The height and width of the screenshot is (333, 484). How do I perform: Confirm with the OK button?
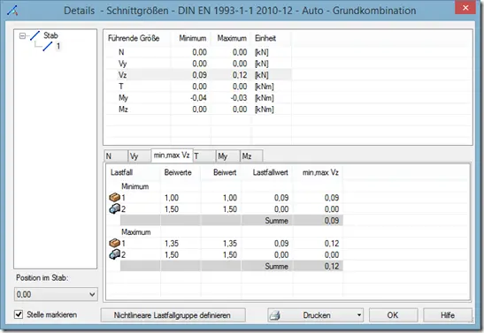tap(393, 315)
